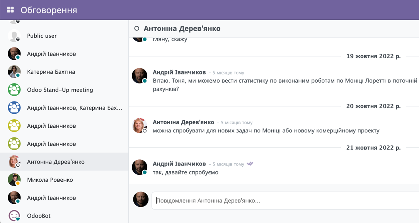Open Андрій Іванчиков chat above OdooBot
This screenshot has width=419, height=223.
[51, 198]
